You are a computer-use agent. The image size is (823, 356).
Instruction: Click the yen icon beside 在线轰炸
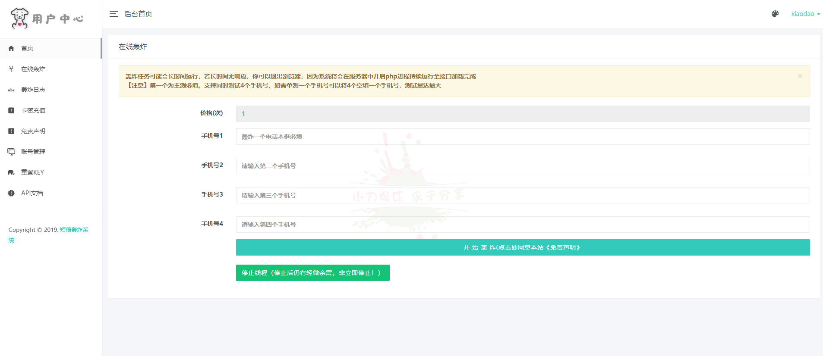pyautogui.click(x=11, y=69)
